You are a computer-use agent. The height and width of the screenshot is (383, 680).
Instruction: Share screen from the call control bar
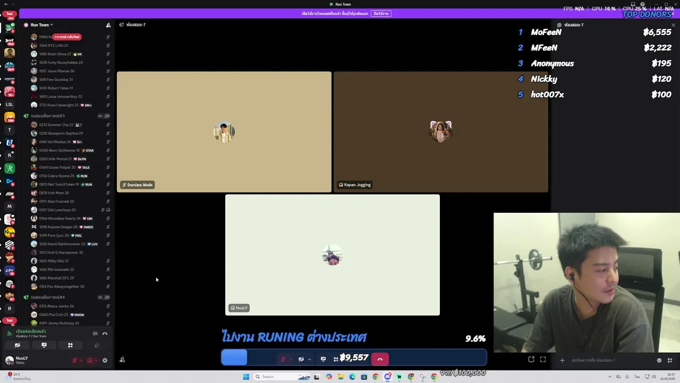click(323, 360)
